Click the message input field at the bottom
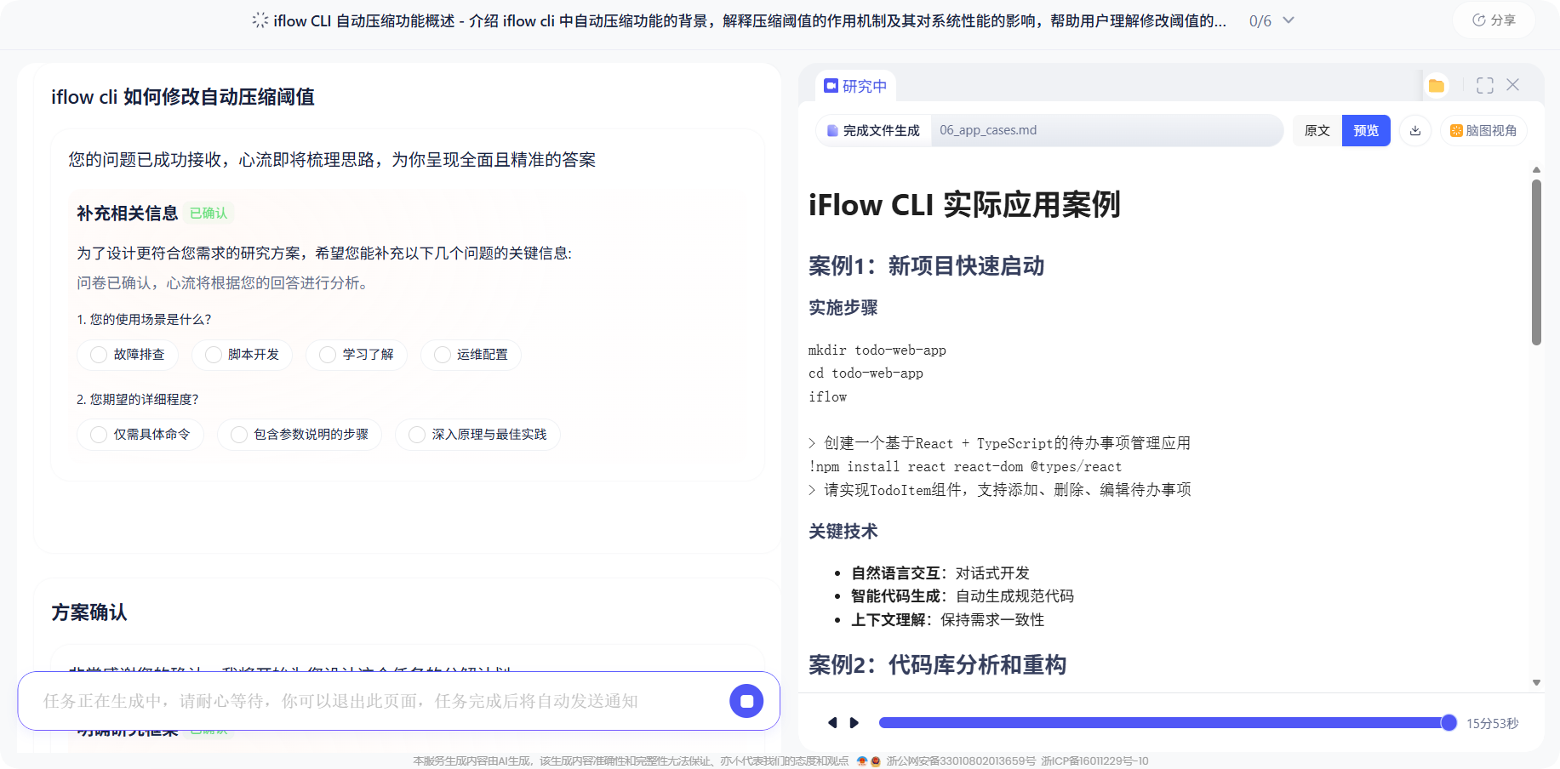 [374, 701]
